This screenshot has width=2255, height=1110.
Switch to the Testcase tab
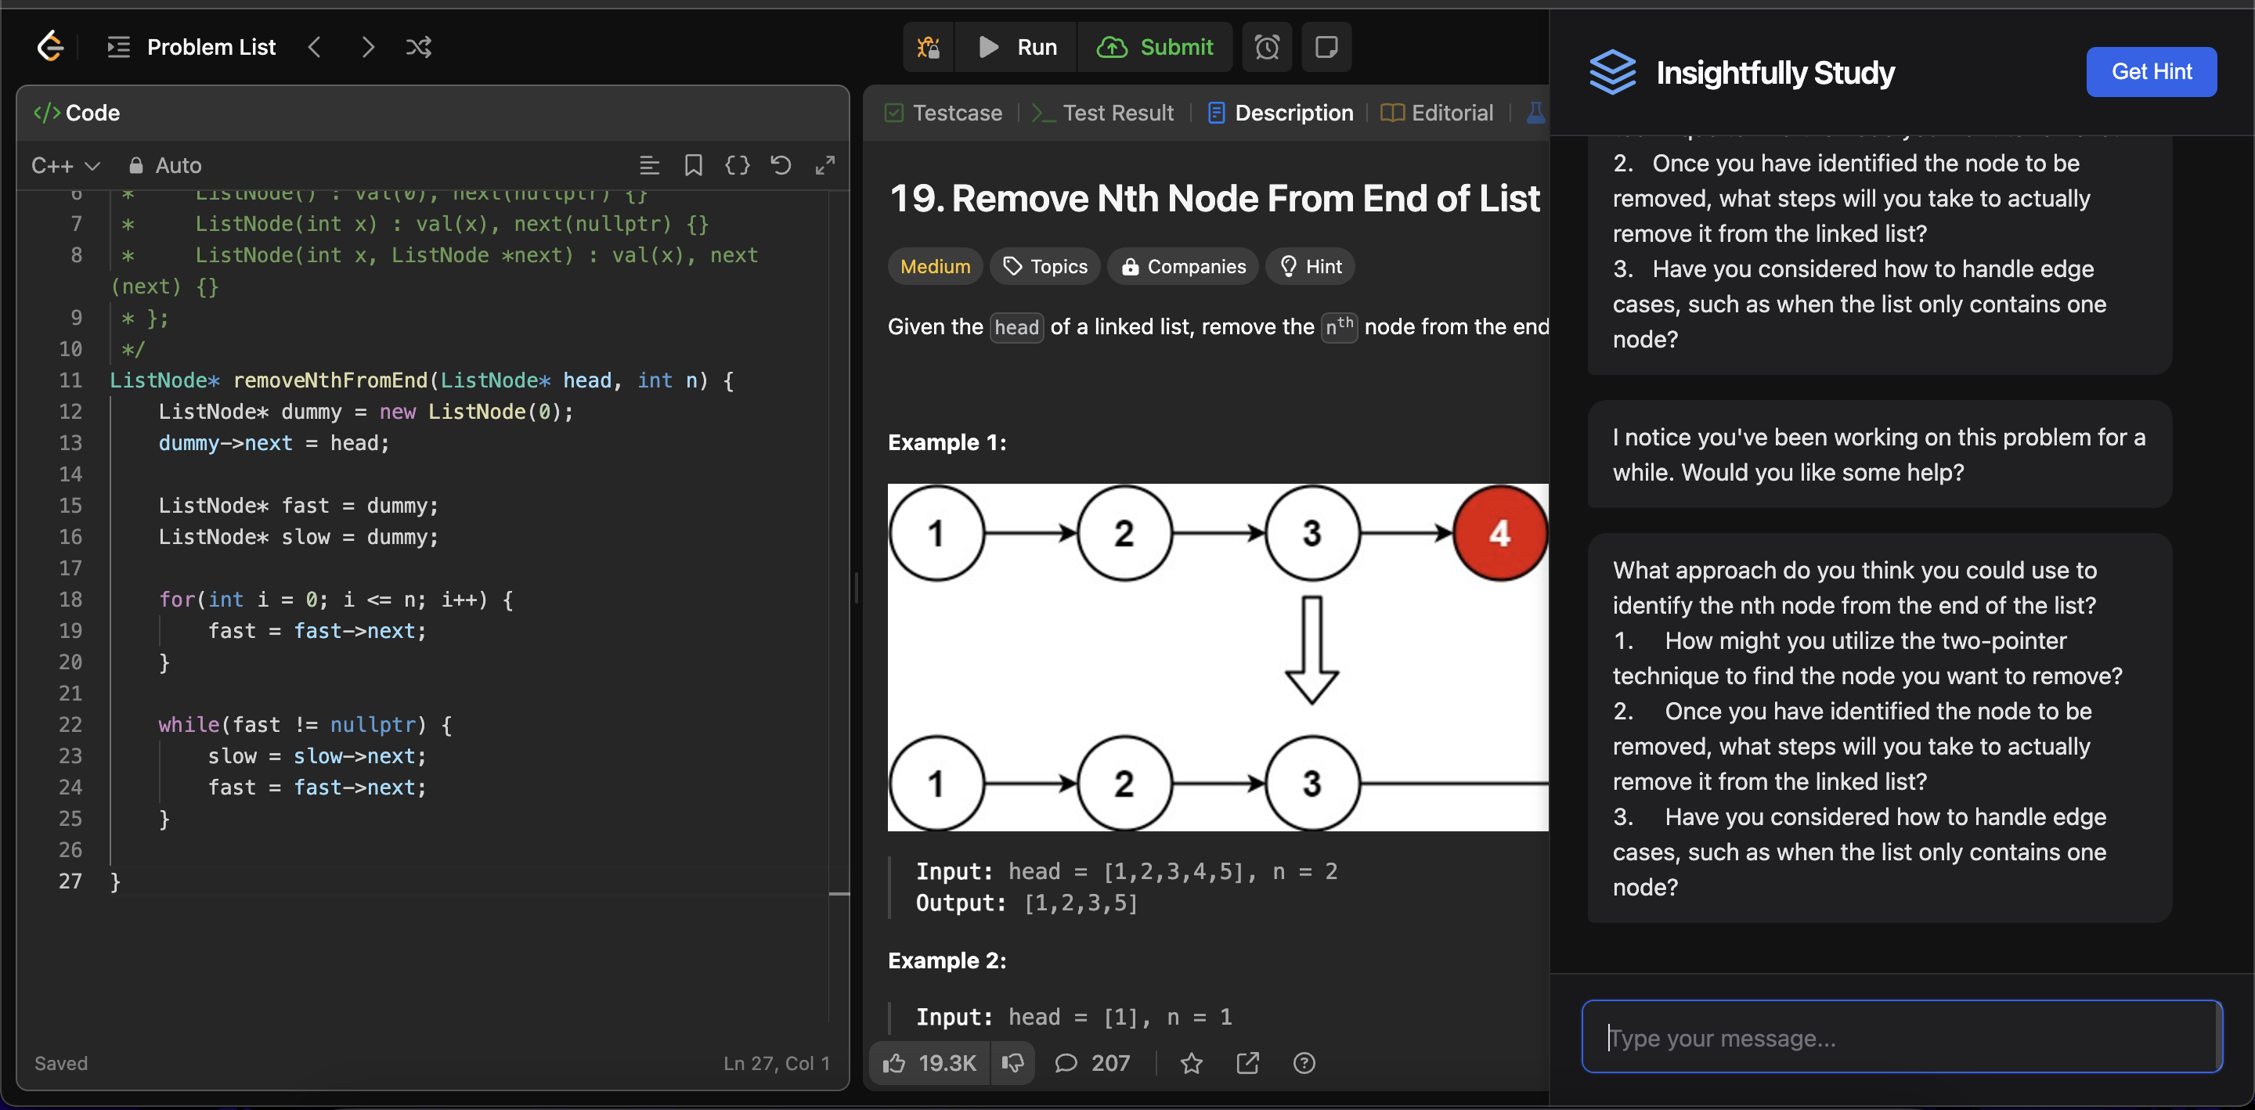(943, 113)
